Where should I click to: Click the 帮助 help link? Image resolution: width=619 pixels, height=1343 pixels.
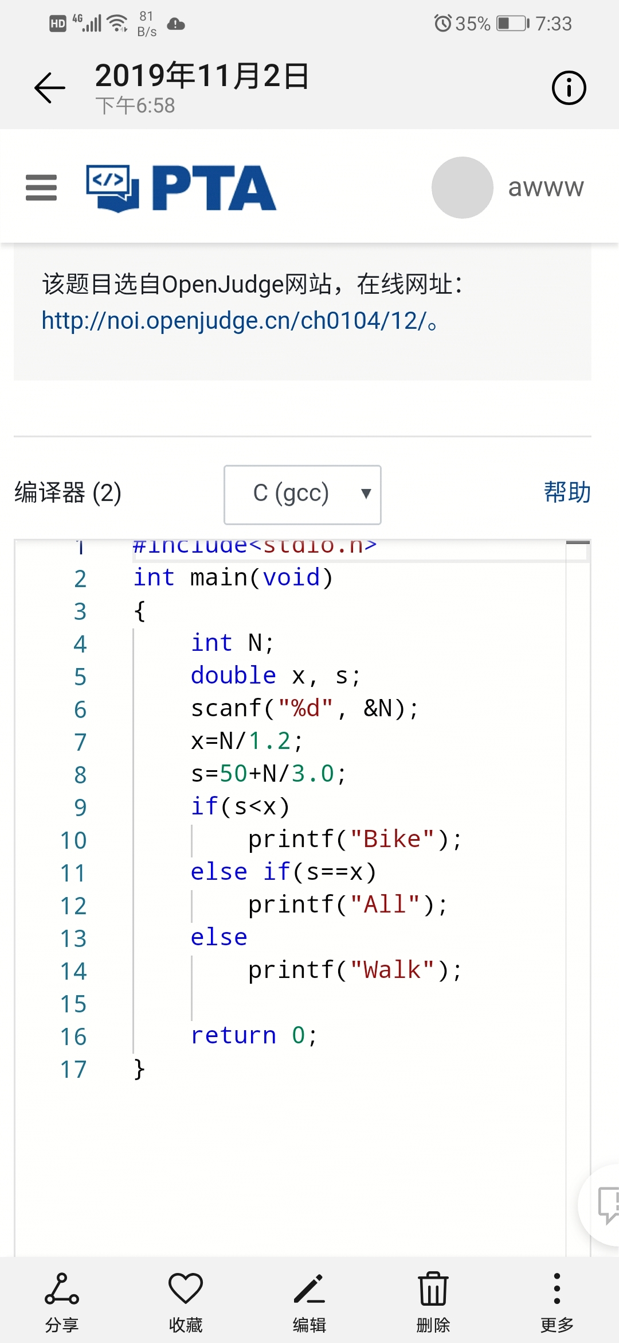pos(567,492)
